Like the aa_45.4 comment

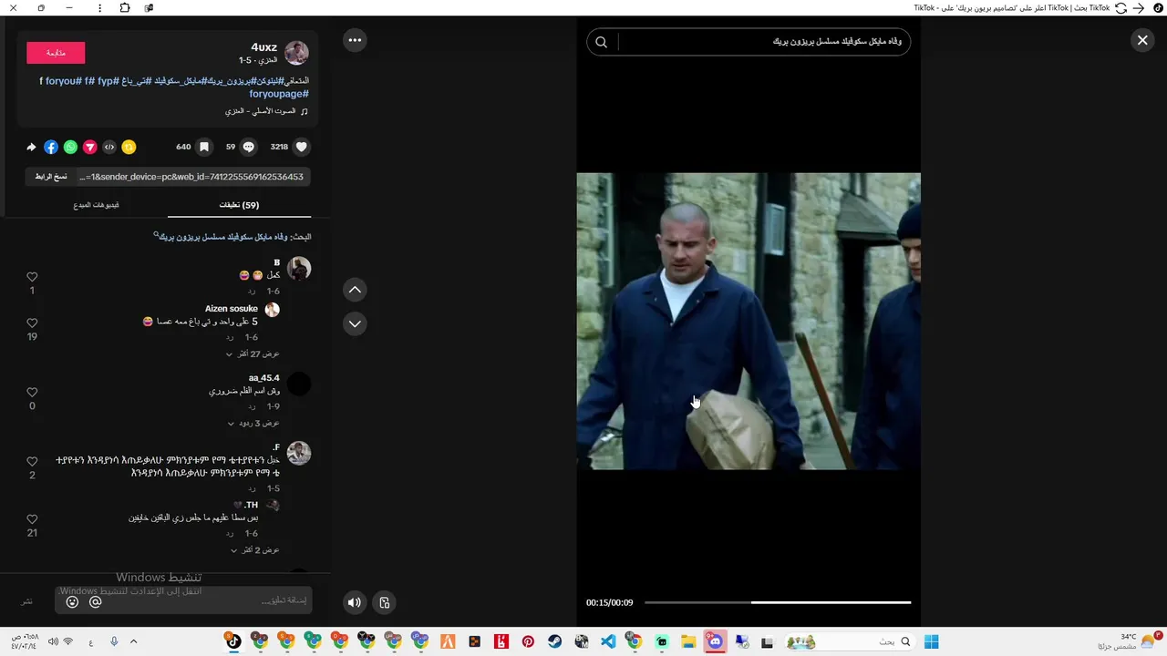point(32,393)
